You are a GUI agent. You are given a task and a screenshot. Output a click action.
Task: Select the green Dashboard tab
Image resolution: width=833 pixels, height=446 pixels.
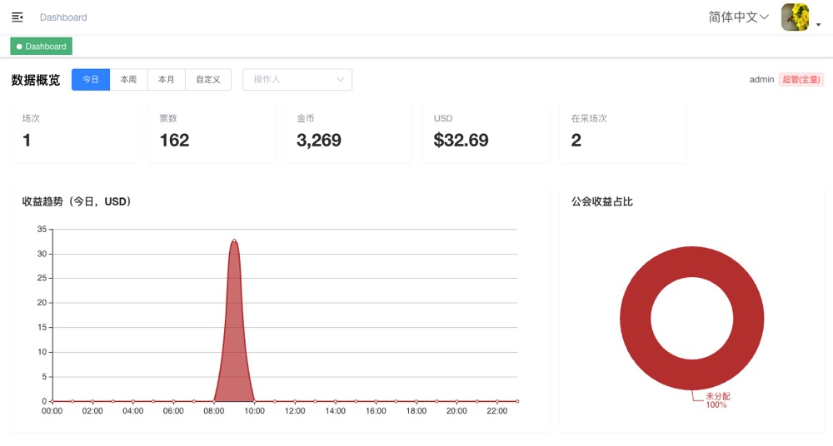(x=42, y=47)
